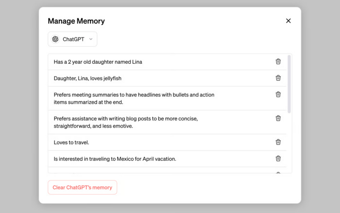340x213 pixels.
Task: Trash the blog posts preference memory
Action: click(x=278, y=118)
